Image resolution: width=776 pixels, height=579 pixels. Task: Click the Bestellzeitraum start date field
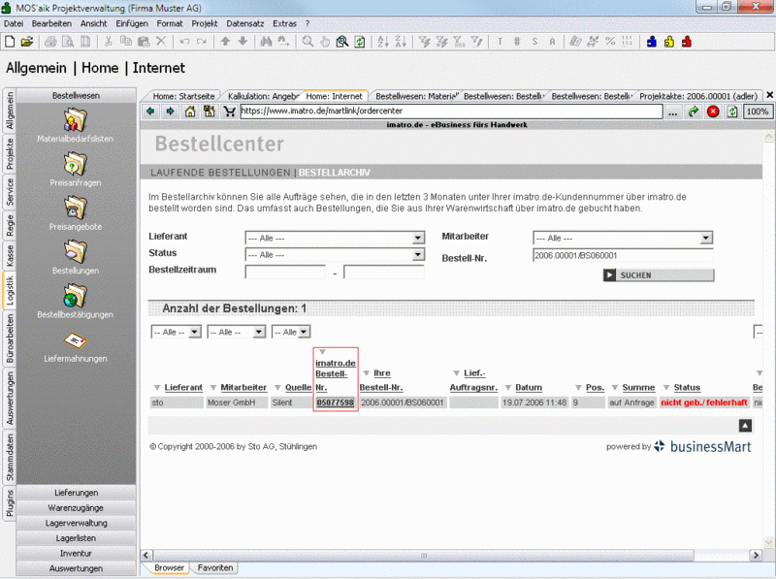tap(285, 272)
